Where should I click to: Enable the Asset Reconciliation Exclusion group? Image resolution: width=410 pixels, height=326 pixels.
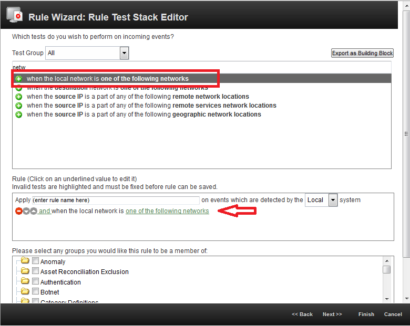point(36,271)
